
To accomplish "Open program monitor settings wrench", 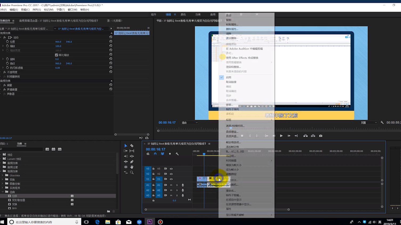I will (x=382, y=123).
